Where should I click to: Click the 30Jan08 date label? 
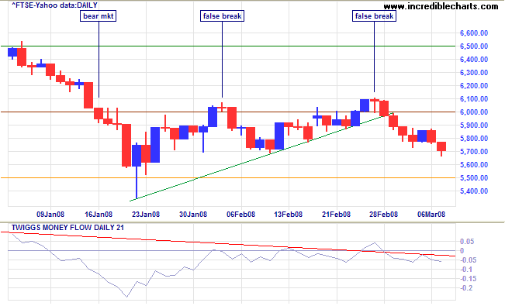(x=193, y=215)
